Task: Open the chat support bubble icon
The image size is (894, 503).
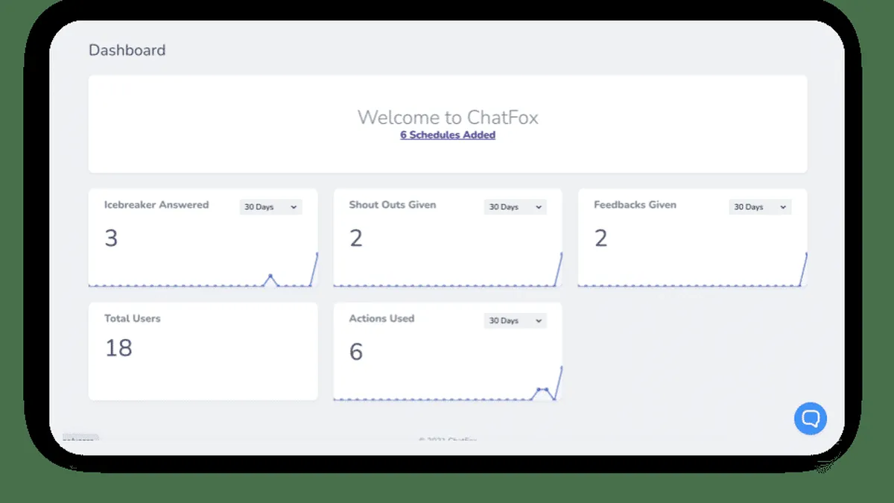Action: 811,418
